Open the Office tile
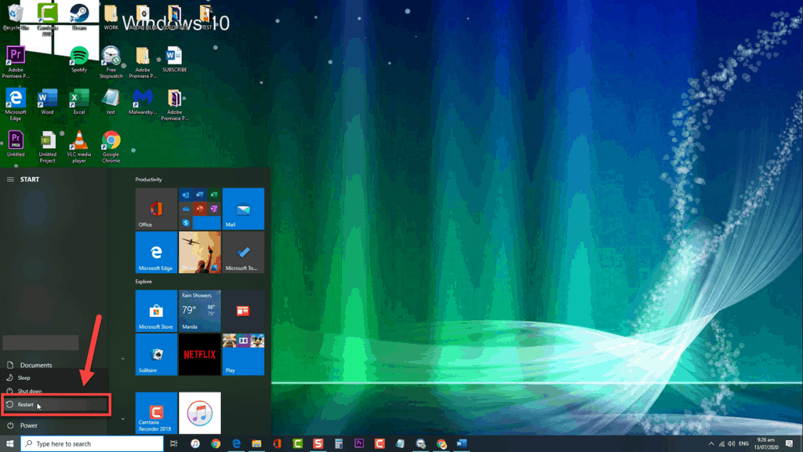 pyautogui.click(x=156, y=209)
